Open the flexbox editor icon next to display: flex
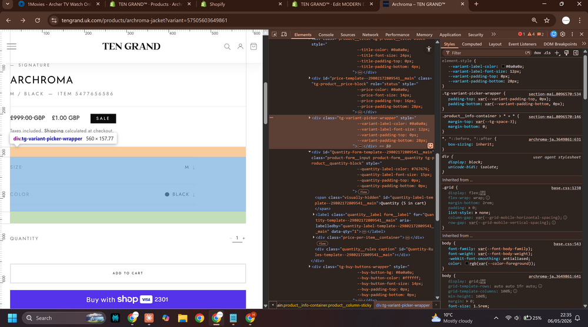This screenshot has width=588, height=327. click(x=483, y=193)
